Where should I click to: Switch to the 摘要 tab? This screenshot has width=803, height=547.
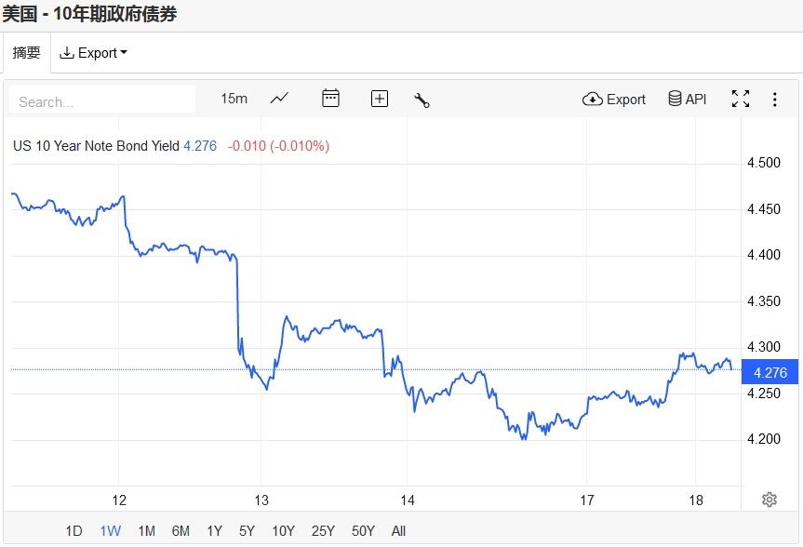[26, 53]
